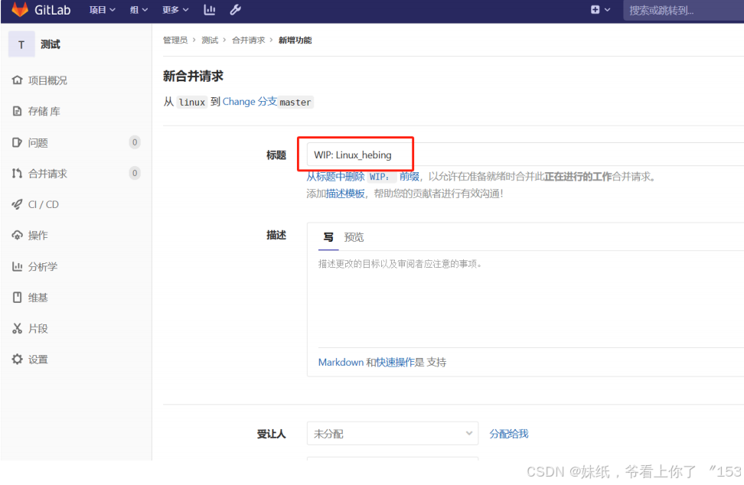
Task: Open the 更多 dropdown menu
Action: coord(175,10)
